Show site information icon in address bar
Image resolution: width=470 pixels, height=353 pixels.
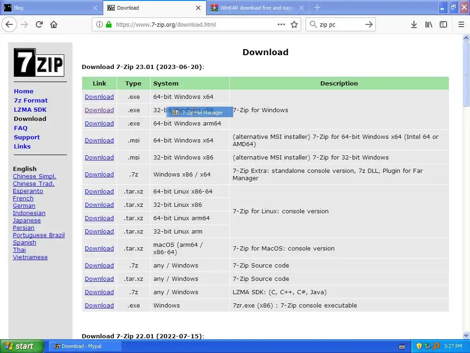pos(100,25)
